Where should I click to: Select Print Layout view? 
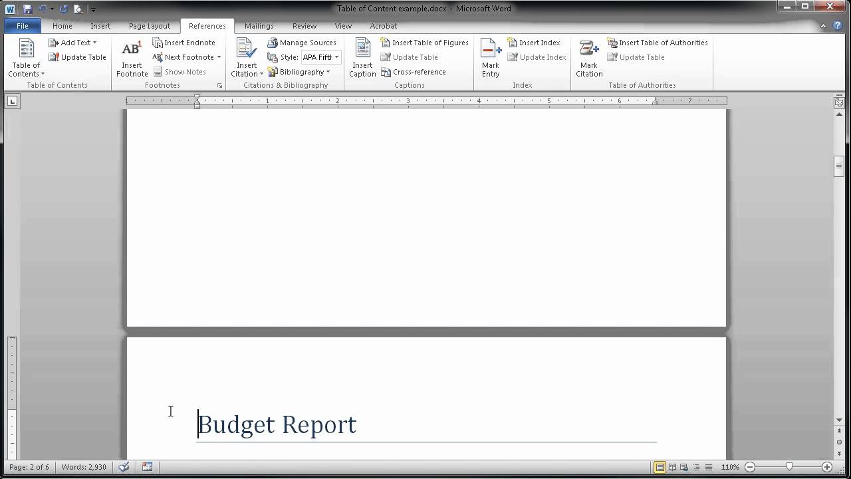pyautogui.click(x=660, y=467)
